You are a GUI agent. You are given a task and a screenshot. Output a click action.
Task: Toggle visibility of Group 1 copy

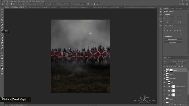pyautogui.click(x=164, y=79)
